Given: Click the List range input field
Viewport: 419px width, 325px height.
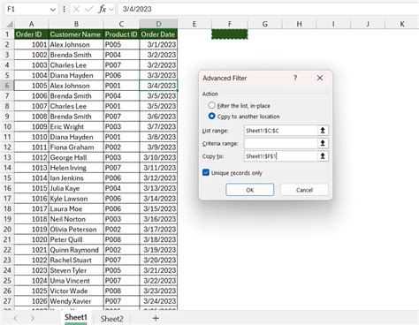Looking at the screenshot, I should tap(281, 131).
